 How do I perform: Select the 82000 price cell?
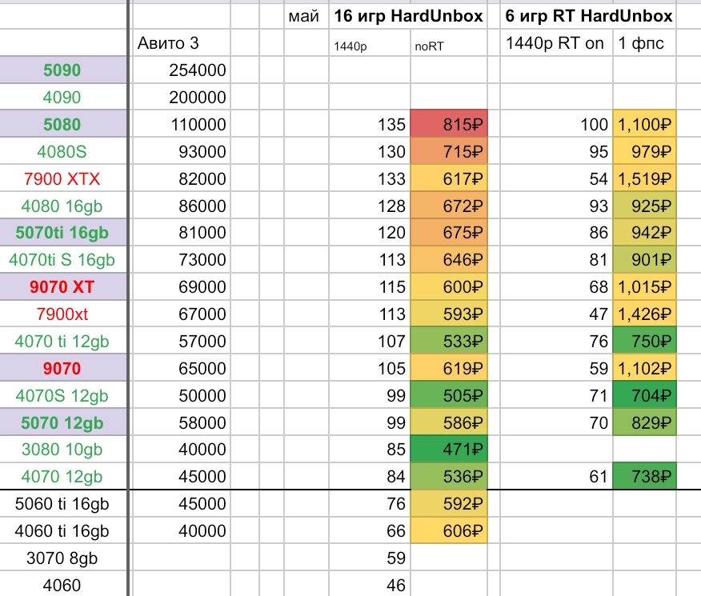182,178
